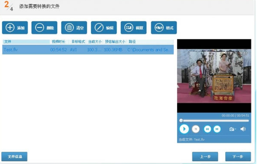Open the snapshot dropdown arrow next to camera
Screen dimensions: 257x164
tap(236, 129)
